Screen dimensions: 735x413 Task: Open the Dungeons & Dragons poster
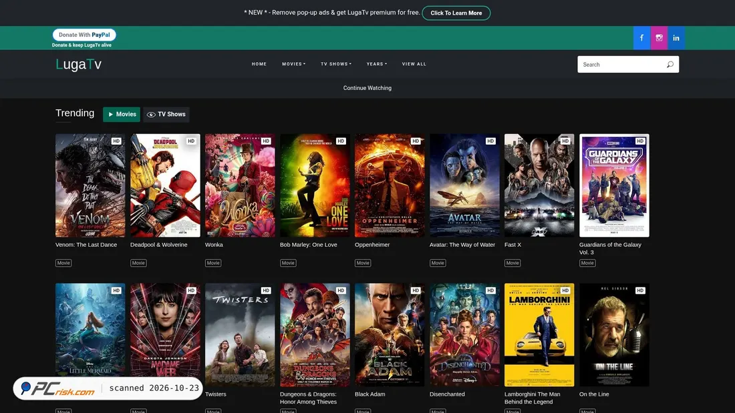(x=315, y=335)
